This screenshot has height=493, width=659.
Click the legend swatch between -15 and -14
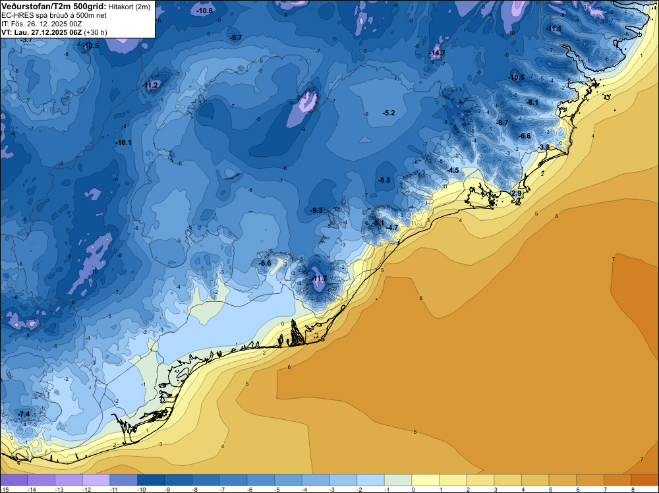pyautogui.click(x=13, y=480)
